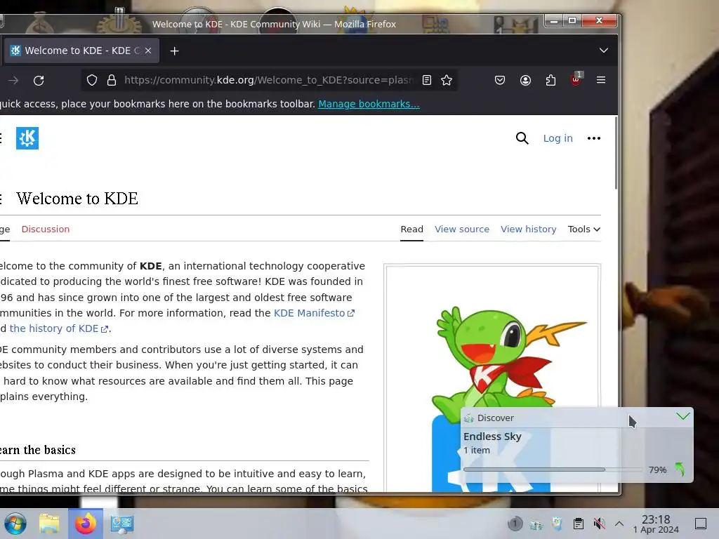
Task: Click the 23:18 clock and date
Action: point(656,524)
